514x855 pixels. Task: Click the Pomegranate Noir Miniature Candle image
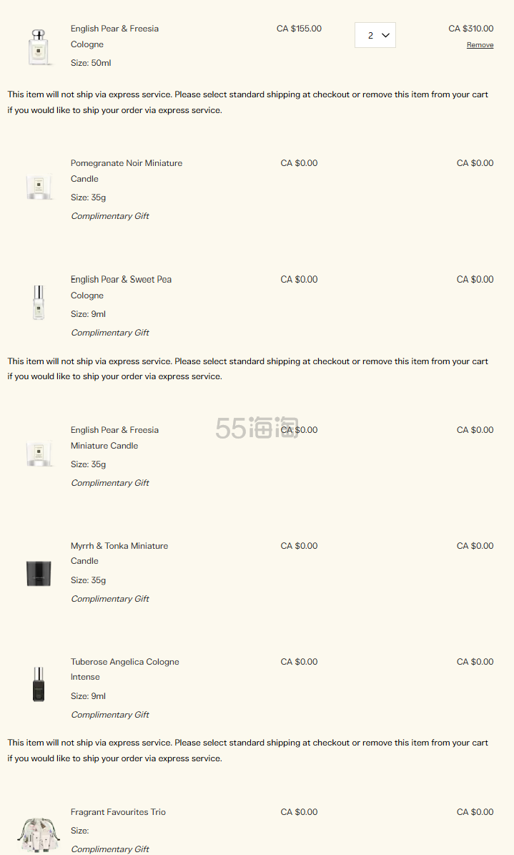click(39, 187)
